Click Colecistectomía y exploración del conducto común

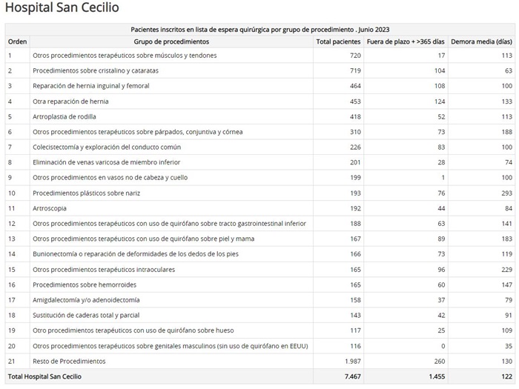pyautogui.click(x=107, y=147)
